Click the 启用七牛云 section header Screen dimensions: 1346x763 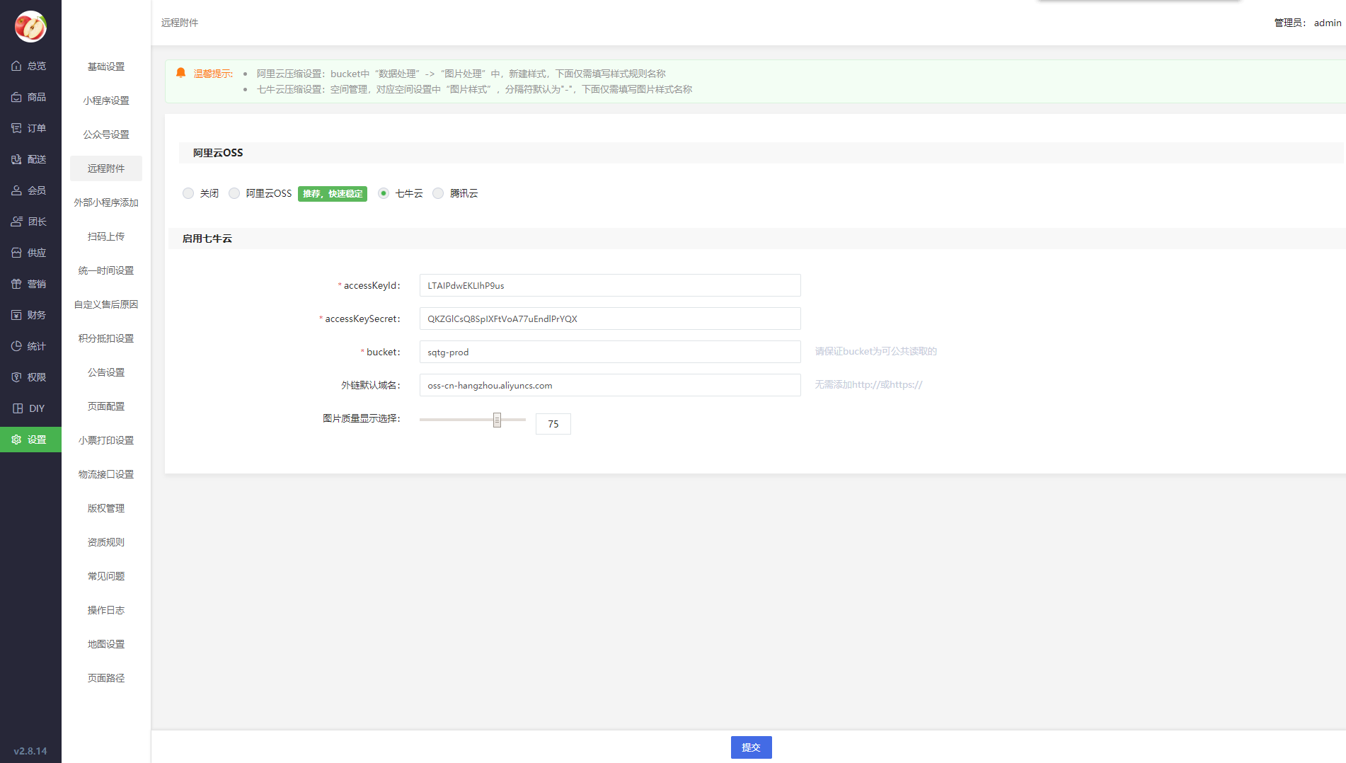(207, 239)
